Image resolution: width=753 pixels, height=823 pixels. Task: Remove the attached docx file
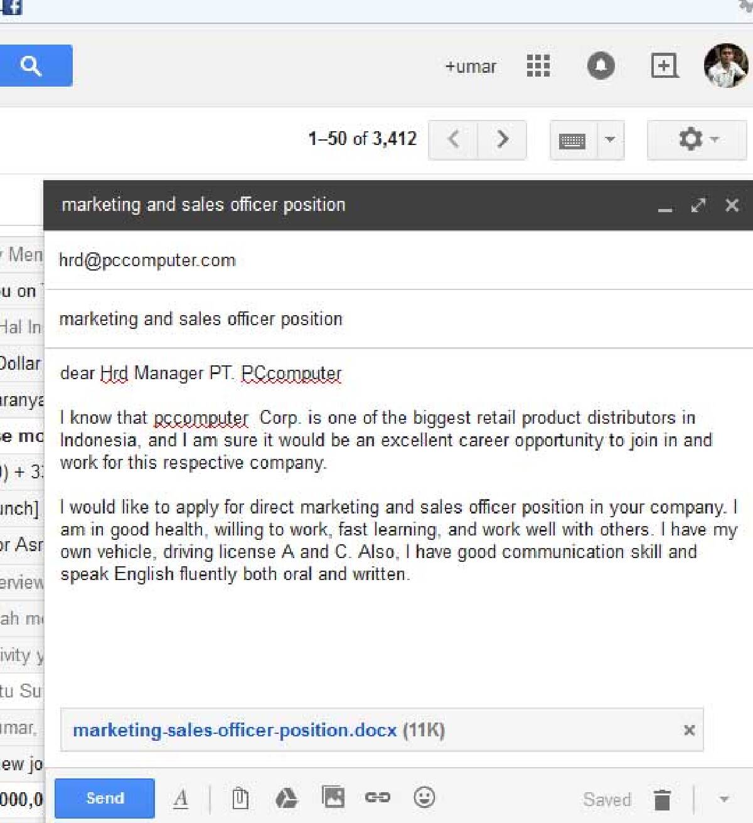pos(689,730)
